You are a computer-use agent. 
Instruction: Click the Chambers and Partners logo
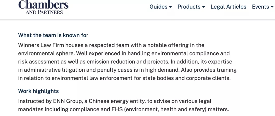pyautogui.click(x=43, y=7)
